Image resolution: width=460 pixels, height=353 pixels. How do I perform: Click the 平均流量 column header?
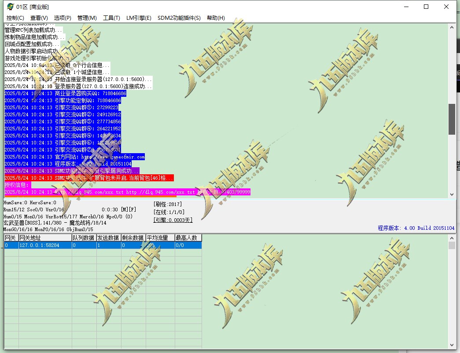click(160, 238)
